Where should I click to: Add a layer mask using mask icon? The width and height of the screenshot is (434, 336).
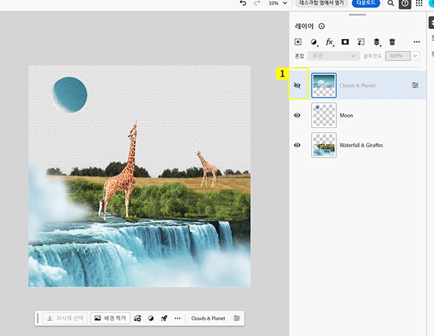coord(345,43)
